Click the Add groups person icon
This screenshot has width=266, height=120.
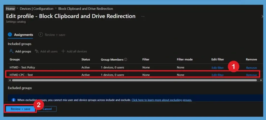click(11, 51)
